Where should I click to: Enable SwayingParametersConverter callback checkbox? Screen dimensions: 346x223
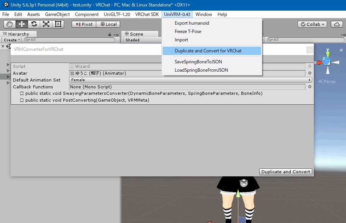tap(22, 93)
